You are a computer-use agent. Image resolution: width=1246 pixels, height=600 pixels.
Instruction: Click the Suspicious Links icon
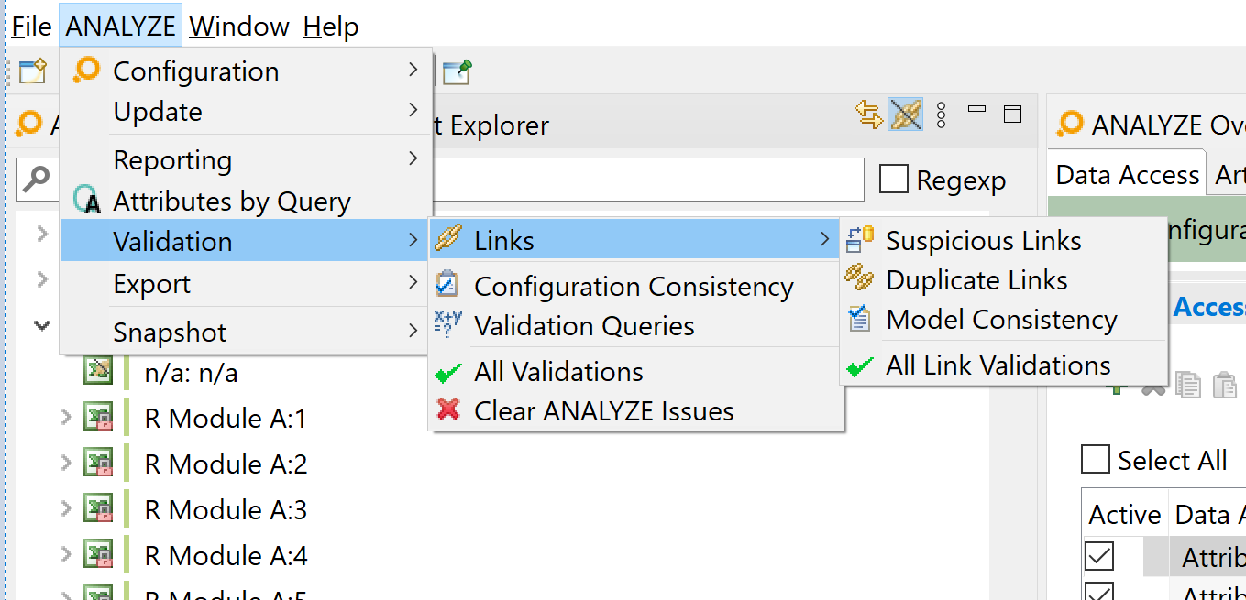click(x=859, y=239)
